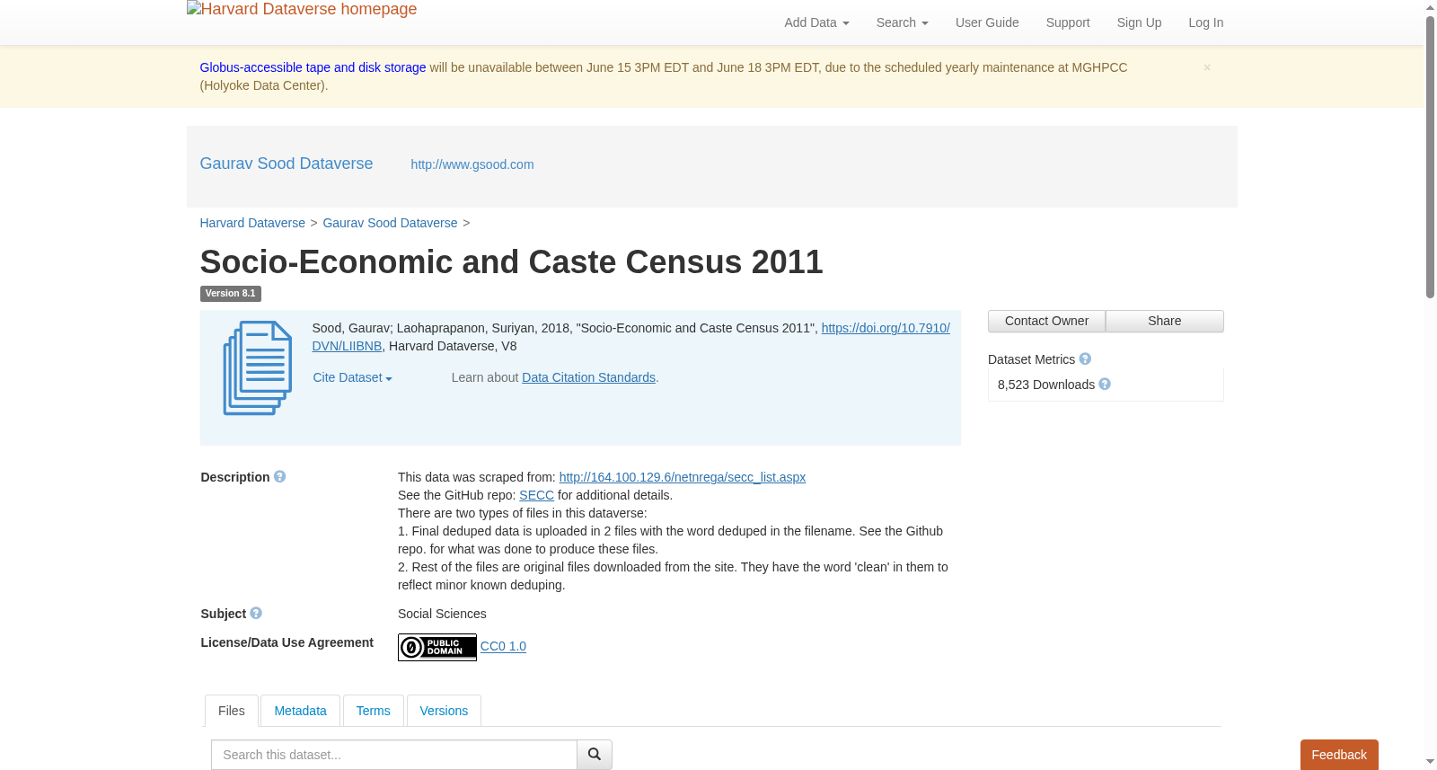
Task: Click the dataset title Socio-Economic and Caste Census 2011
Action: (511, 261)
